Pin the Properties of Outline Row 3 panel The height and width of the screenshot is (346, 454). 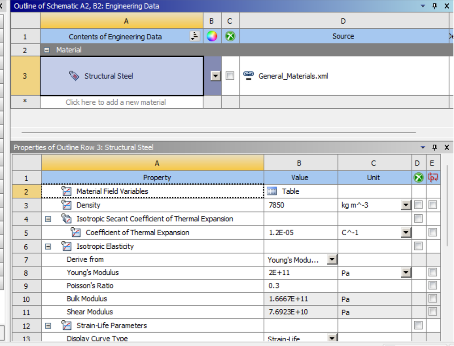point(435,147)
